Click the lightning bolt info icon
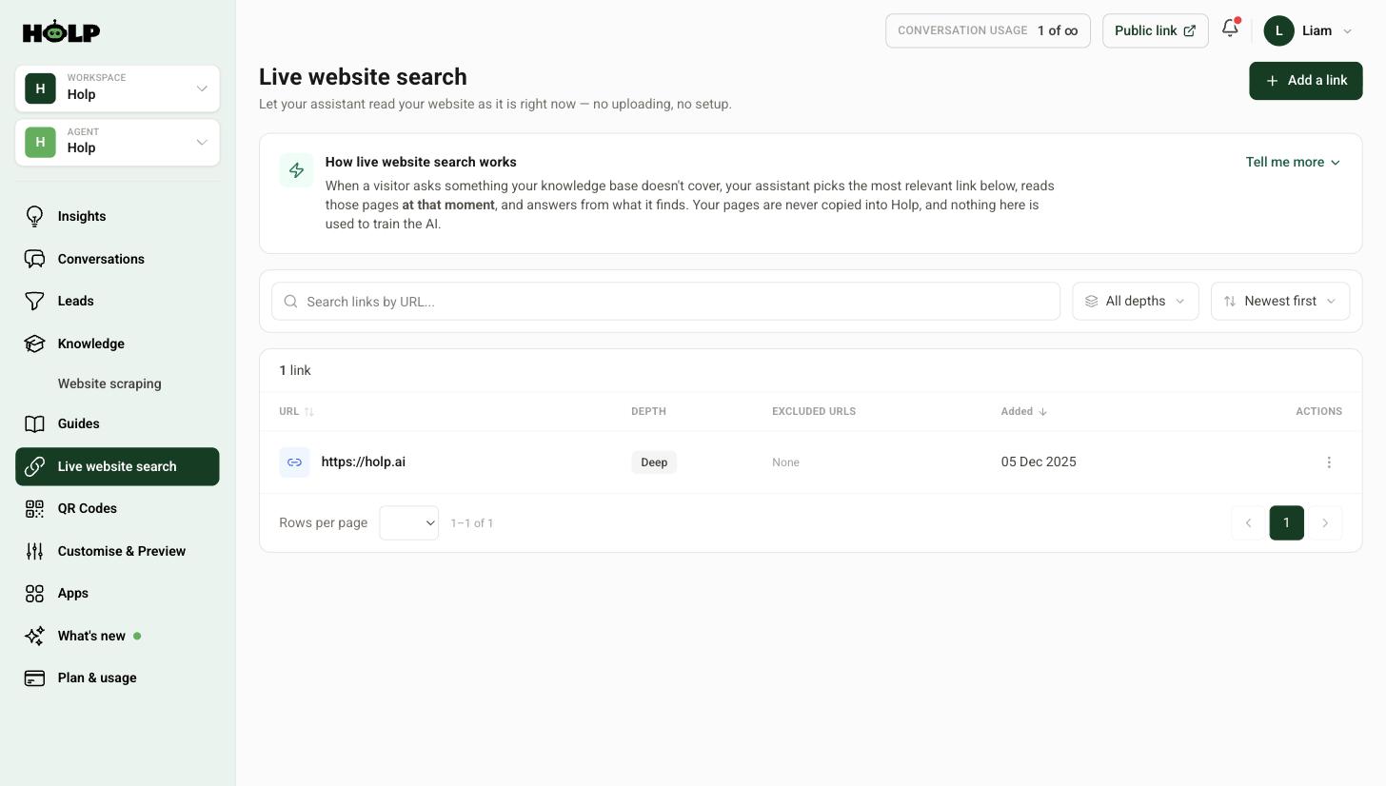The width and height of the screenshot is (1386, 786). pyautogui.click(x=296, y=171)
